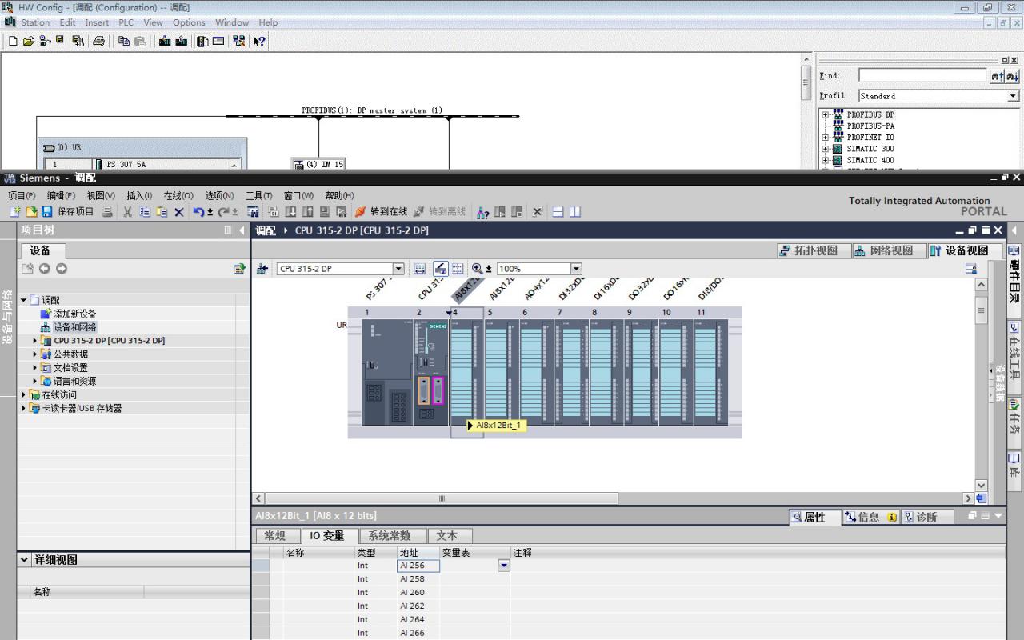1024x640 pixels.
Task: Select 添加新设备 in project tree
Action: [x=74, y=314]
